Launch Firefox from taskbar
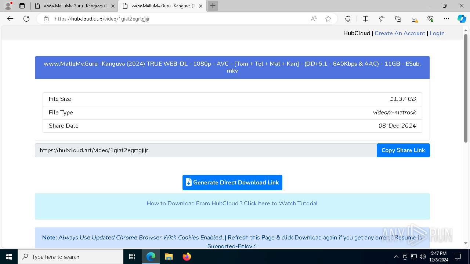Image resolution: width=470 pixels, height=264 pixels. (187, 257)
